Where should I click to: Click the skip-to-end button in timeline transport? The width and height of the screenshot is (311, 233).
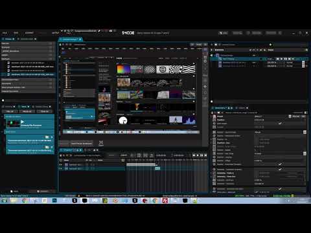pyautogui.click(x=205, y=155)
